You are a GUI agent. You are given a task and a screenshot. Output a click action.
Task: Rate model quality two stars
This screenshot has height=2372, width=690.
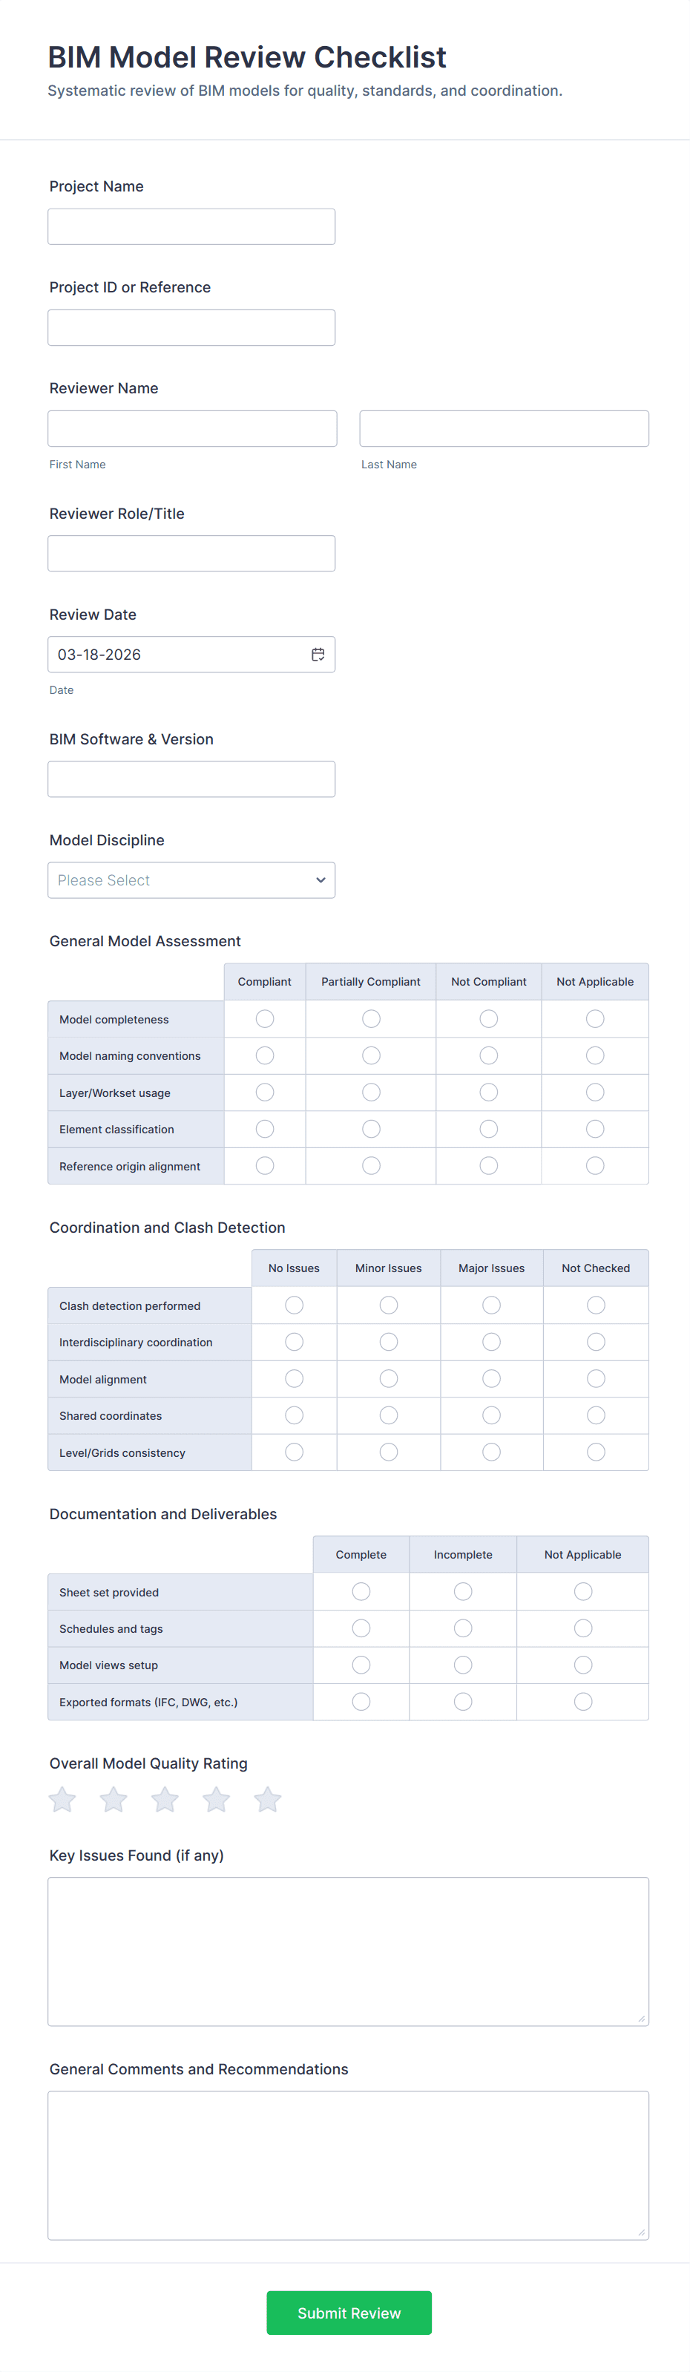(114, 1798)
